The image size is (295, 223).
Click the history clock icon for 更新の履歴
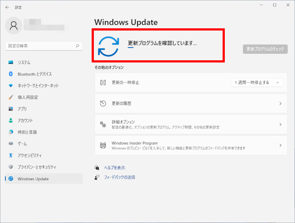click(103, 104)
